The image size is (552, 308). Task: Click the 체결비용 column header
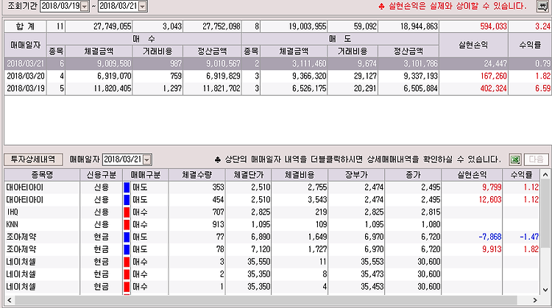300,175
